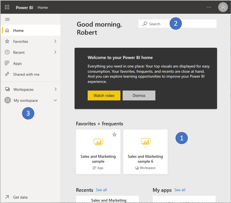231x203 pixels.
Task: Open Sales and Marketing sample 6 Workspace card
Action: [x=145, y=152]
